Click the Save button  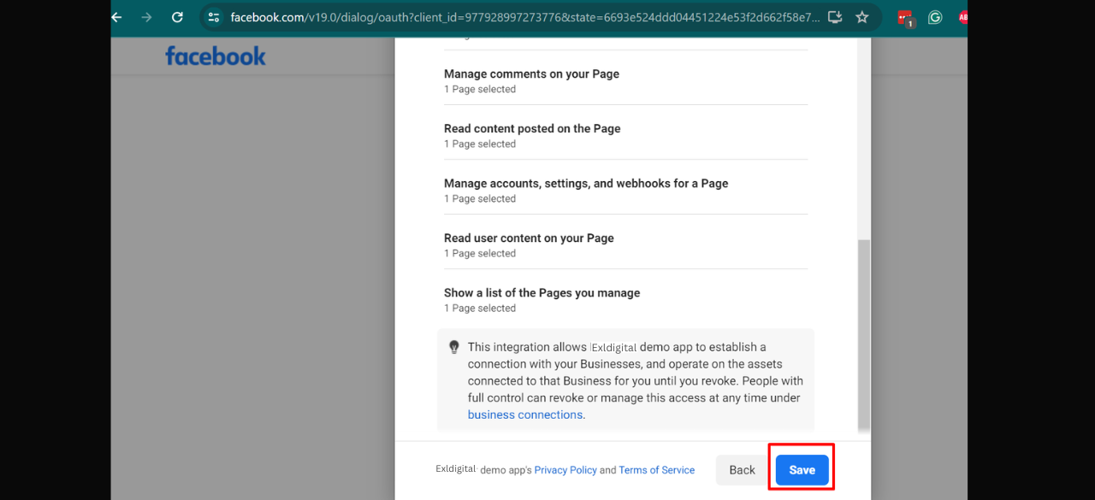[802, 470]
